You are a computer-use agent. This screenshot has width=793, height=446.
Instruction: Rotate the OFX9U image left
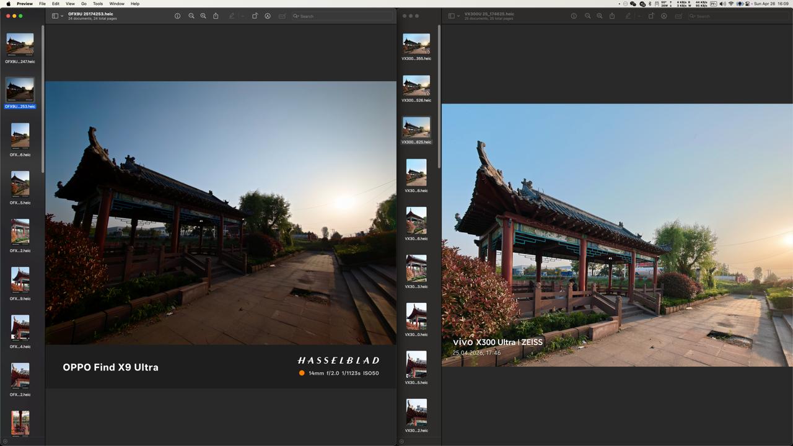coord(255,16)
